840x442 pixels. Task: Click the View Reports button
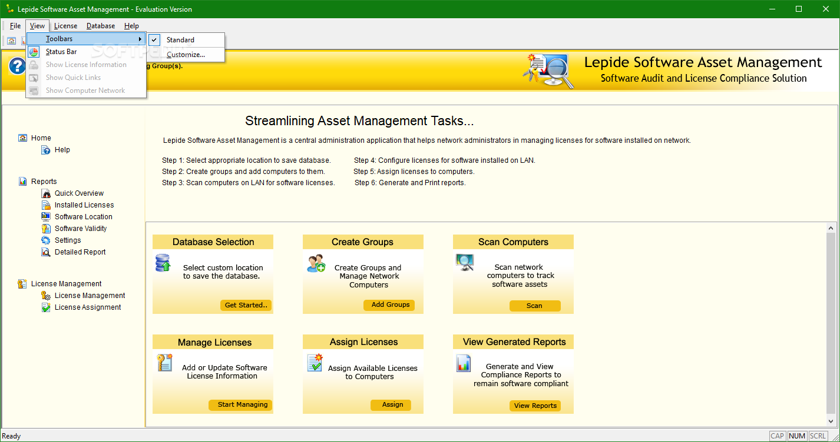click(535, 406)
